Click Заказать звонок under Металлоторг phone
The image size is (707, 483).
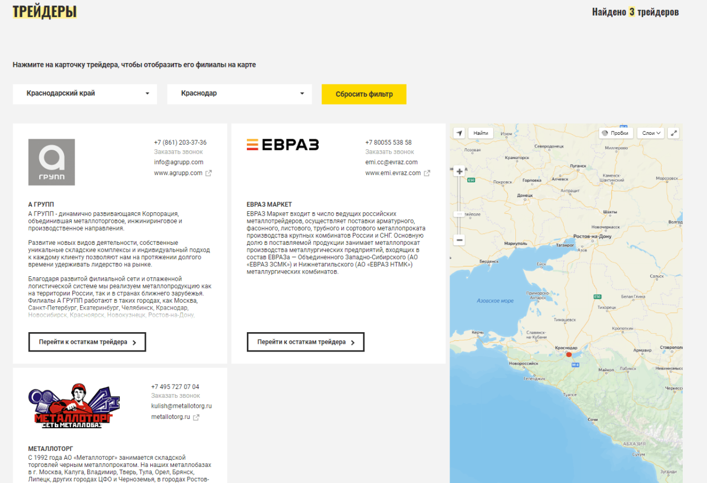click(x=176, y=396)
